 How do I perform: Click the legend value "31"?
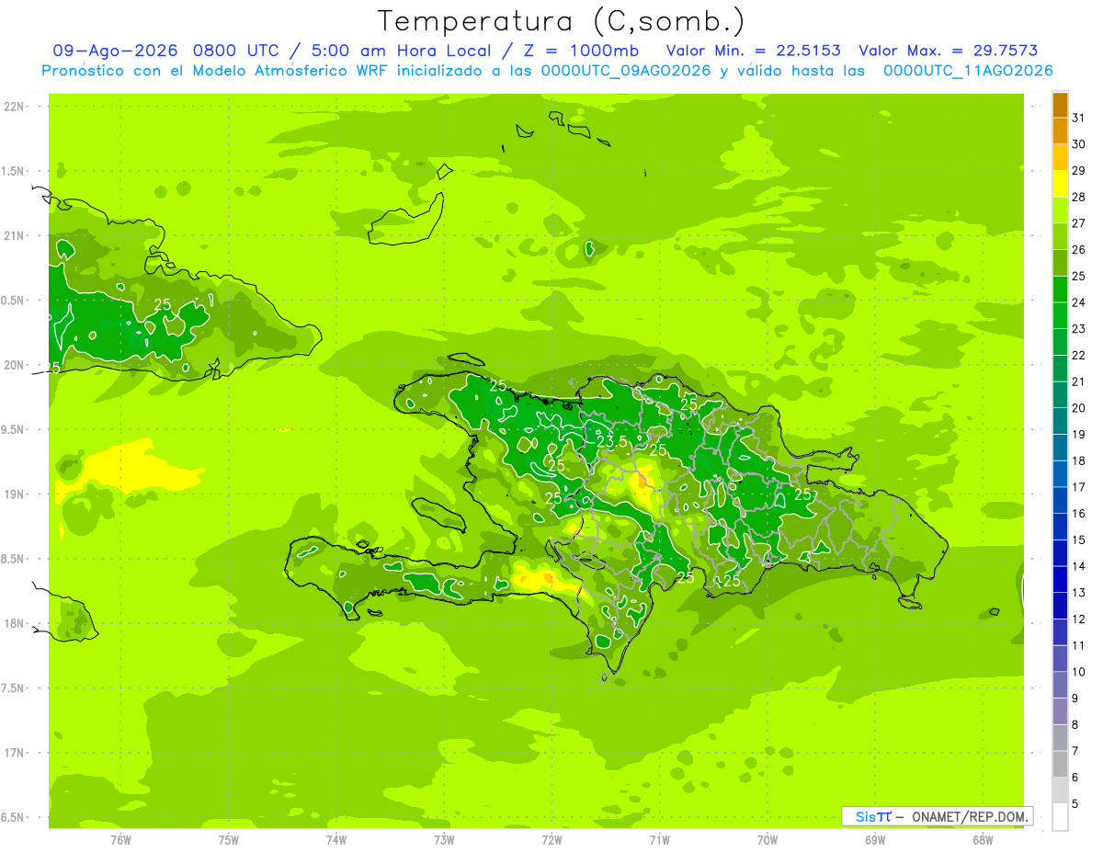[x=1079, y=118]
